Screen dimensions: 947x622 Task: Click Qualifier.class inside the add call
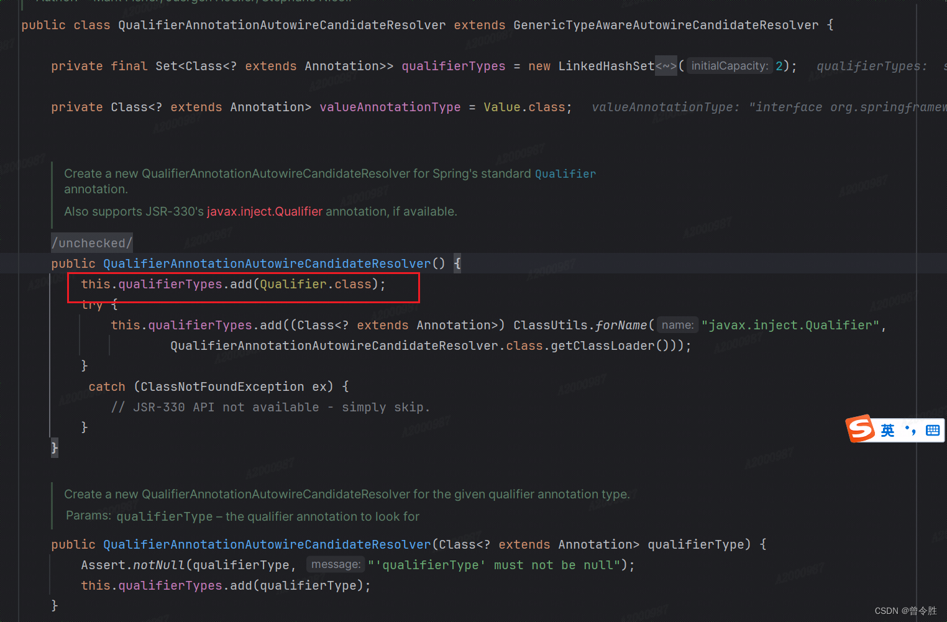[x=316, y=284]
